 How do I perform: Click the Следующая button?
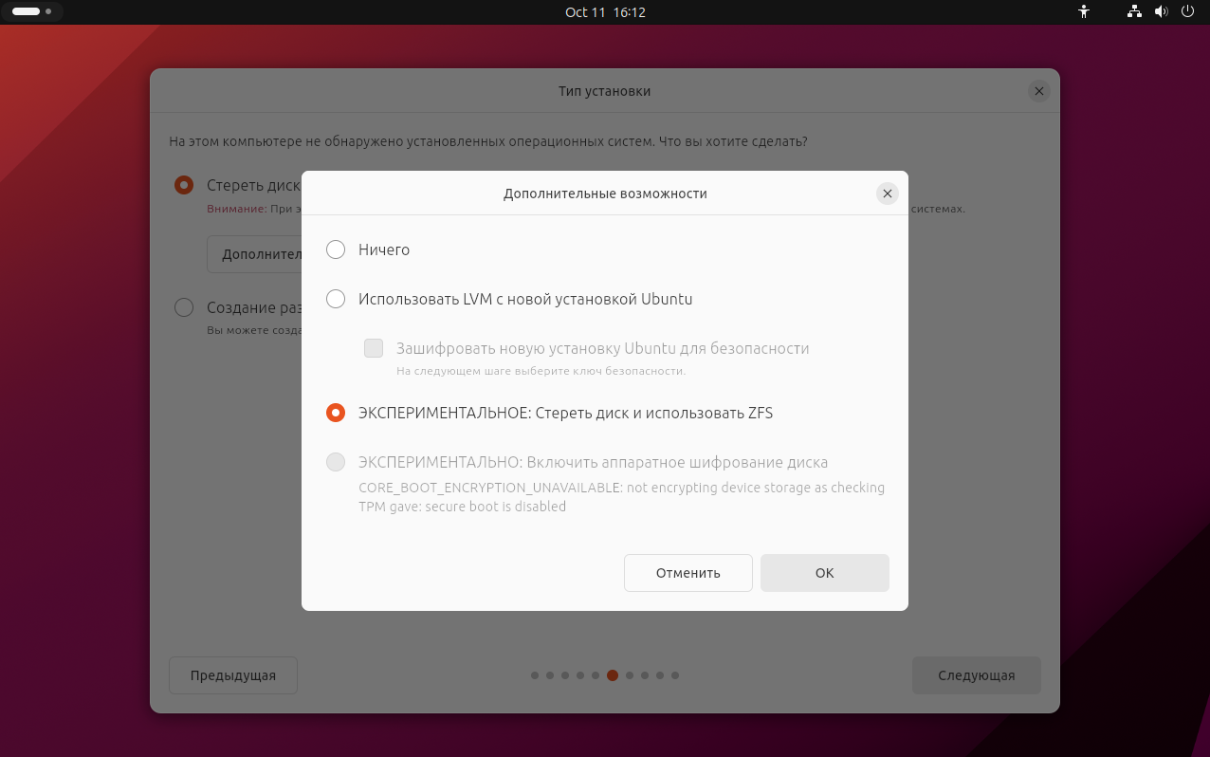click(x=977, y=675)
